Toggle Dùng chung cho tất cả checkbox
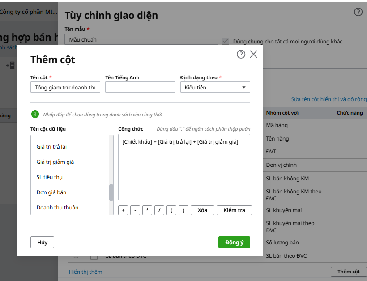The height and width of the screenshot is (281, 367). tap(226, 41)
